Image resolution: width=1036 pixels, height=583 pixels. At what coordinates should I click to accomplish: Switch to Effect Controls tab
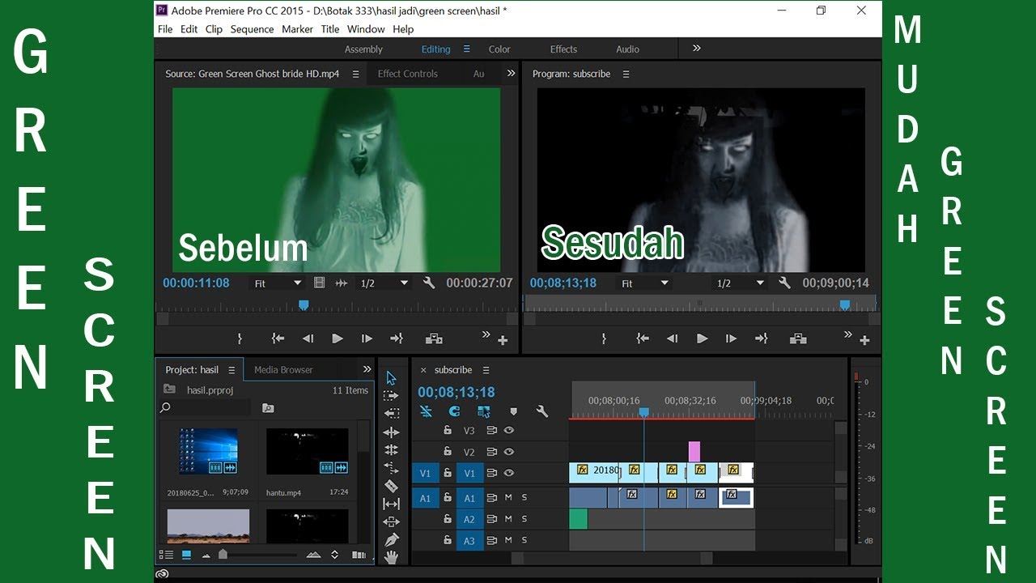407,74
